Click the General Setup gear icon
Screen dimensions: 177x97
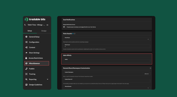(26, 37)
